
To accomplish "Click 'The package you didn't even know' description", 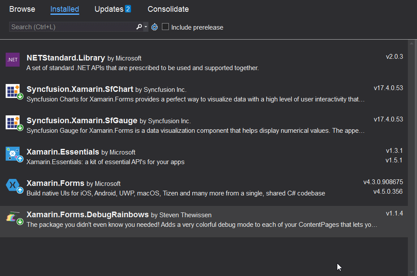I will click(202, 225).
